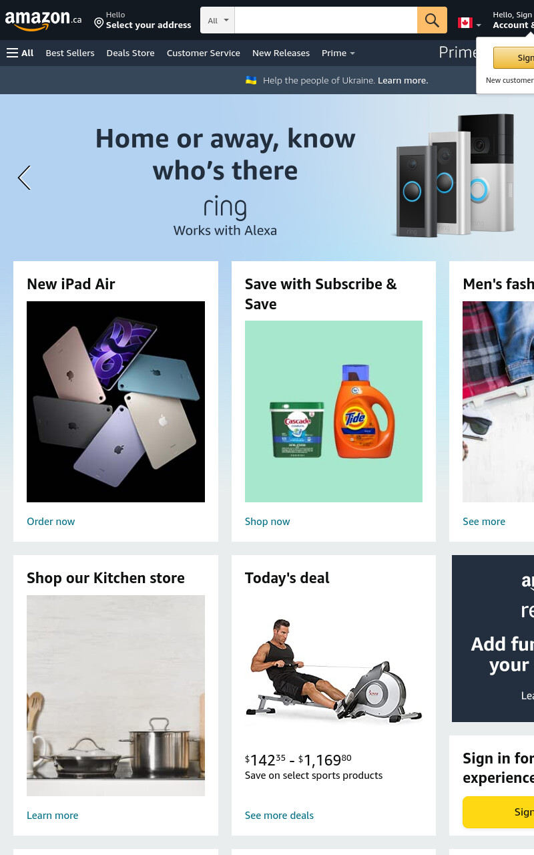Click the location pin address icon
534x855 pixels.
99,23
